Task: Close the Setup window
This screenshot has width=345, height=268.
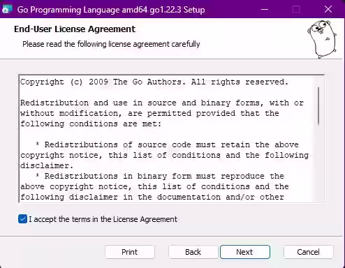Action: (328, 9)
